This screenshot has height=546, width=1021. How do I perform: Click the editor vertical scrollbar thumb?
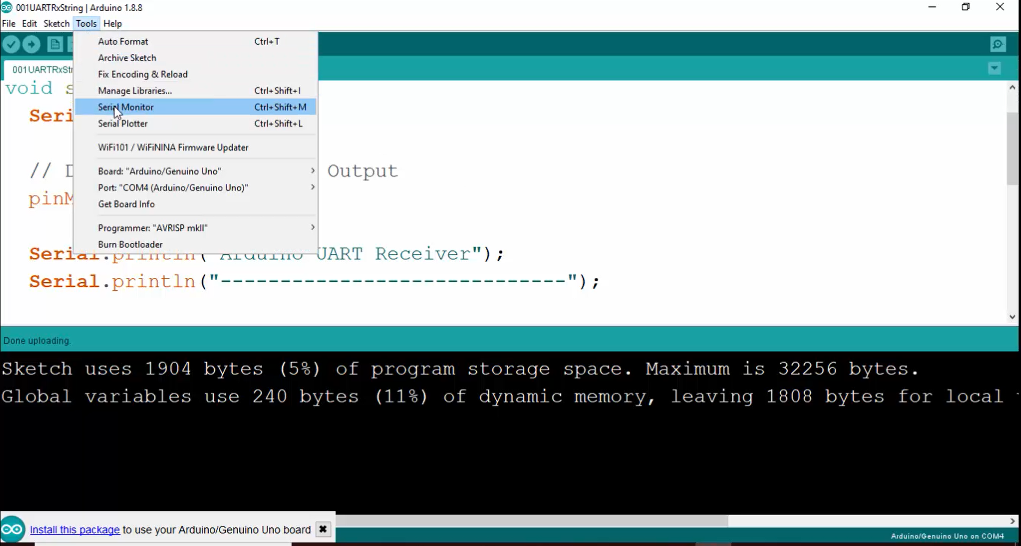coord(1012,149)
